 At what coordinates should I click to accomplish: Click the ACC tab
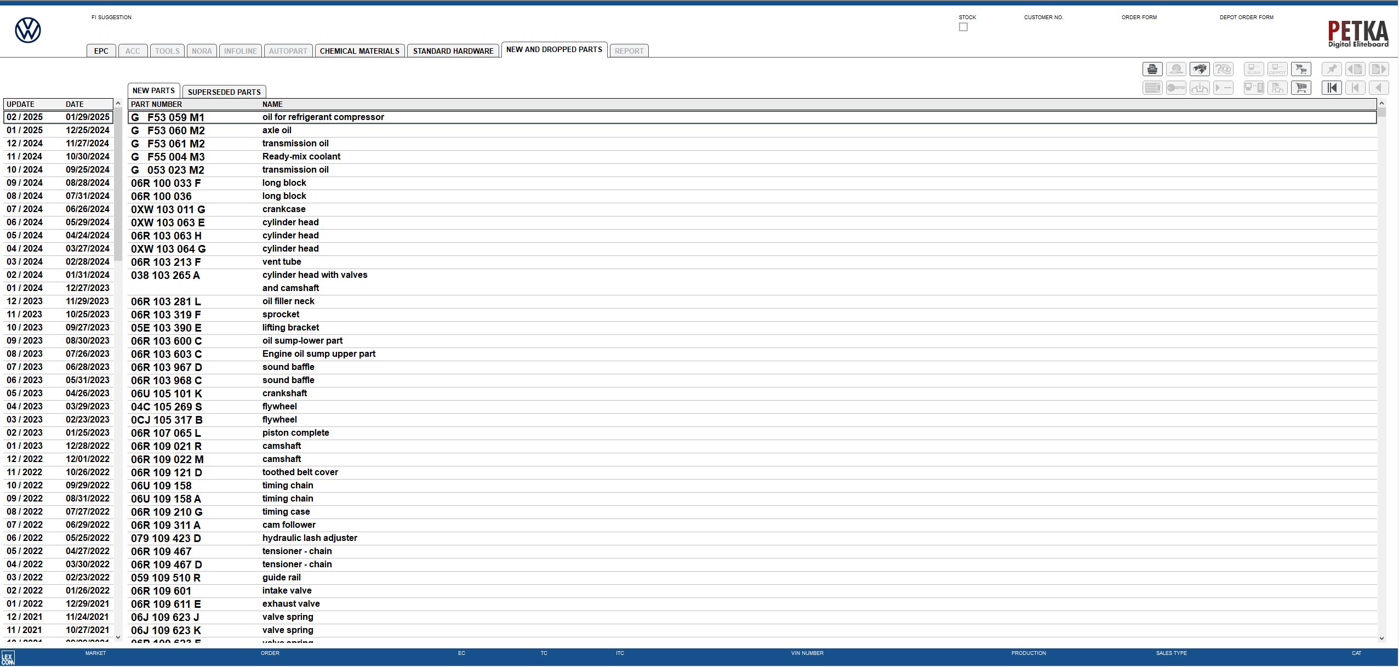[133, 51]
